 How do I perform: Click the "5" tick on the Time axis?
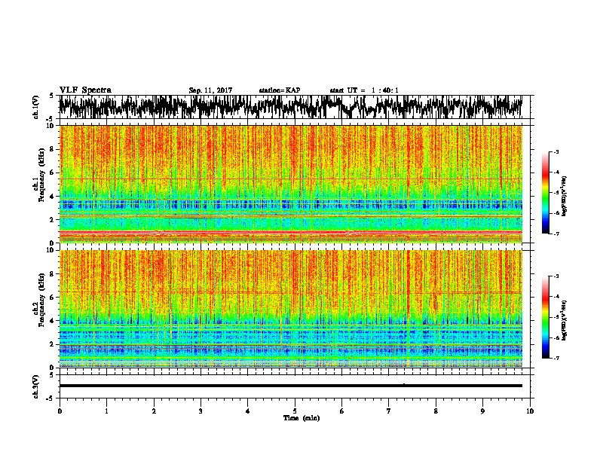coord(295,411)
